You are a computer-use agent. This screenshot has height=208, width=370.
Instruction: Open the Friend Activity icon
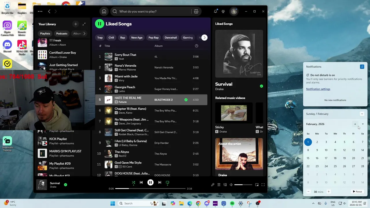223,12
